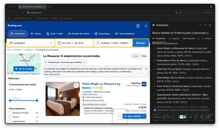Click Ver disponibilidad for Hotel Màgic
The height and width of the screenshot is (130, 220).
pos(134,116)
